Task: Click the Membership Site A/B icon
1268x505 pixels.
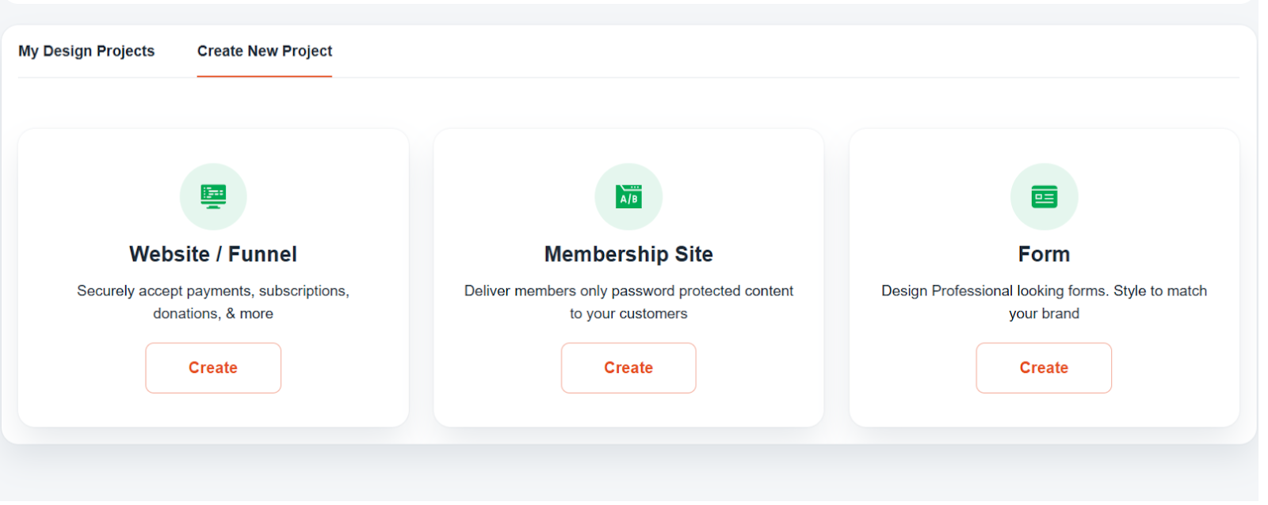Action: click(628, 196)
